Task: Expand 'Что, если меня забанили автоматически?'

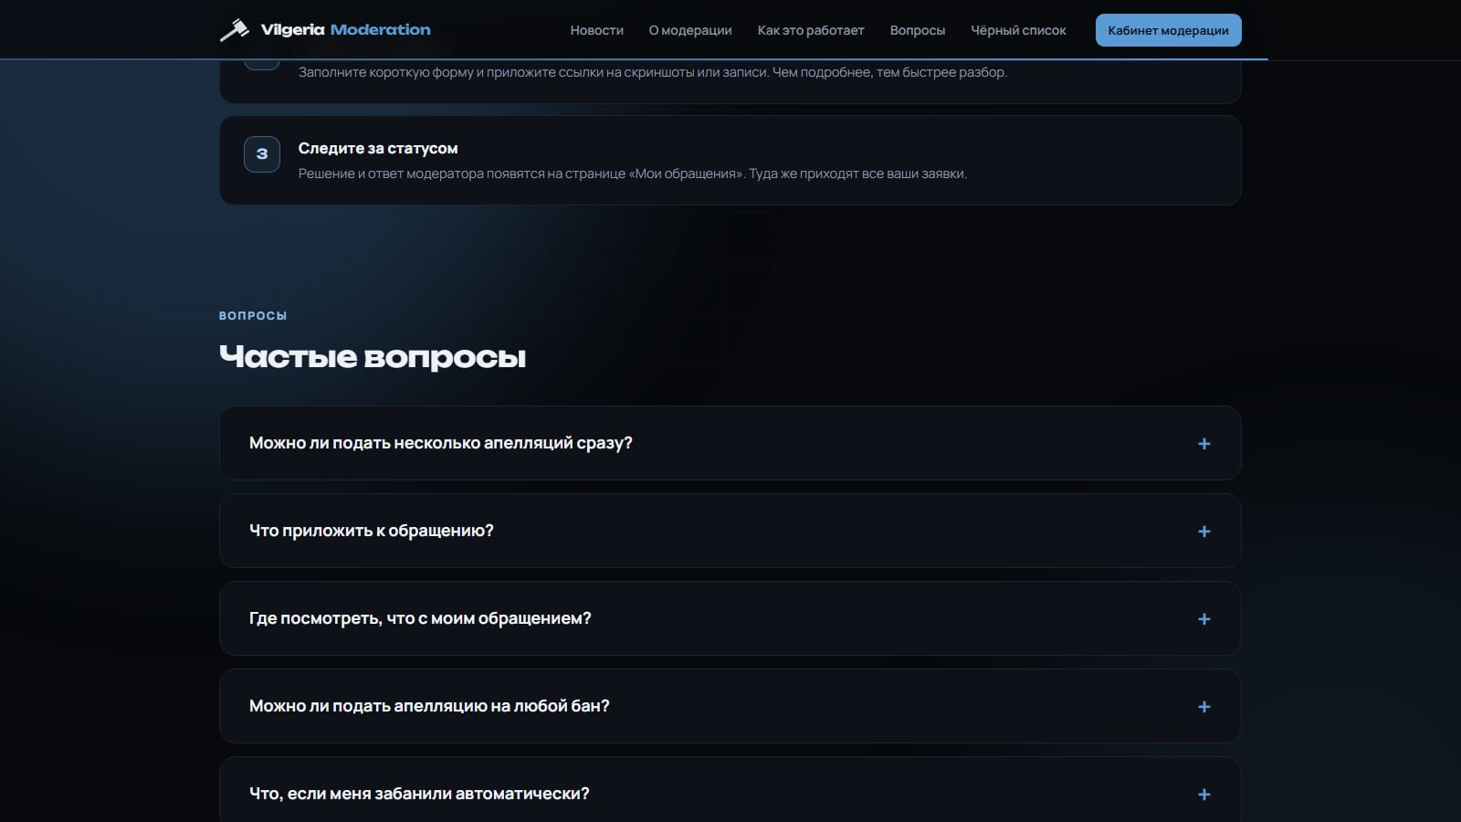Action: point(730,790)
